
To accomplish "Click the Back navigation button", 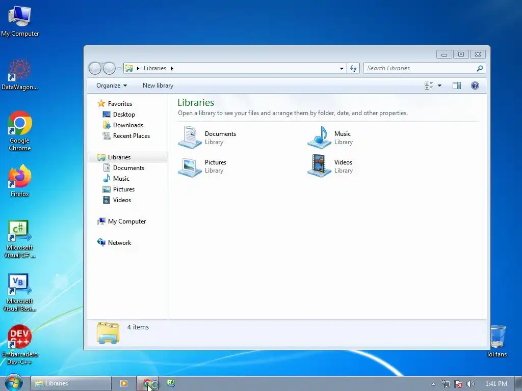I will click(x=95, y=68).
